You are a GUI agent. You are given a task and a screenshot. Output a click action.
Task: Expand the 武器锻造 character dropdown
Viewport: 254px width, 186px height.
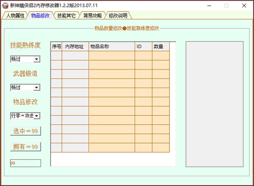pos(25,87)
